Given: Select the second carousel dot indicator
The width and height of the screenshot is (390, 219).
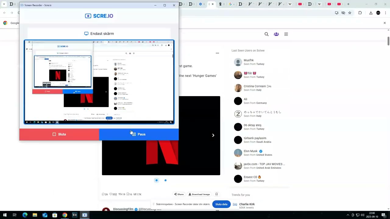Looking at the screenshot, I should 165,180.
